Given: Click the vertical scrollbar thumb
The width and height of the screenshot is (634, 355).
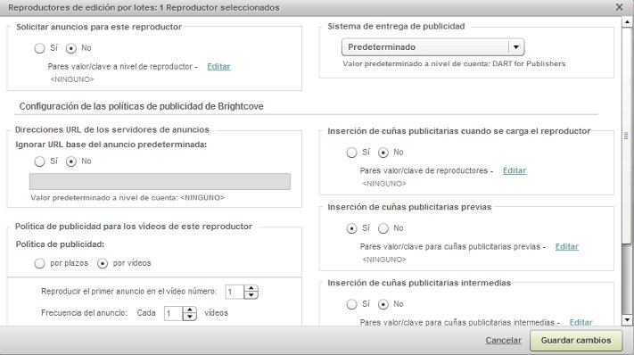Looking at the screenshot, I should point(627,136).
